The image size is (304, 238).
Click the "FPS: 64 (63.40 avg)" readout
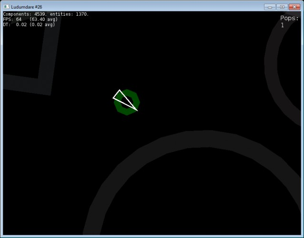(x=30, y=20)
